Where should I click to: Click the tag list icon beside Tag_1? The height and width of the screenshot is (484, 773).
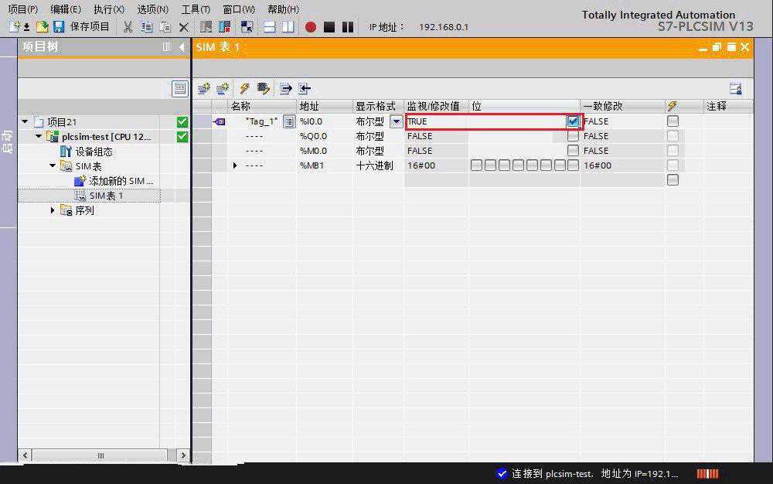pos(289,121)
